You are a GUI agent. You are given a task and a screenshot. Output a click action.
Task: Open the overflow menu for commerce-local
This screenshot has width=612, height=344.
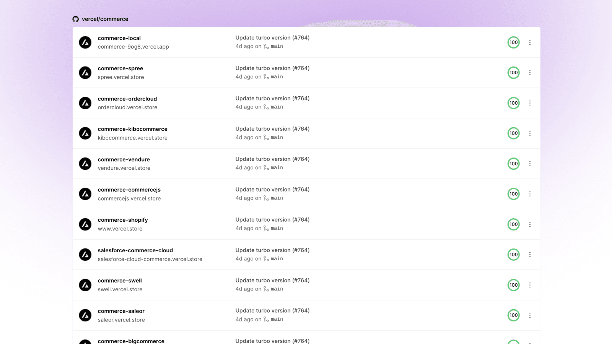(530, 42)
